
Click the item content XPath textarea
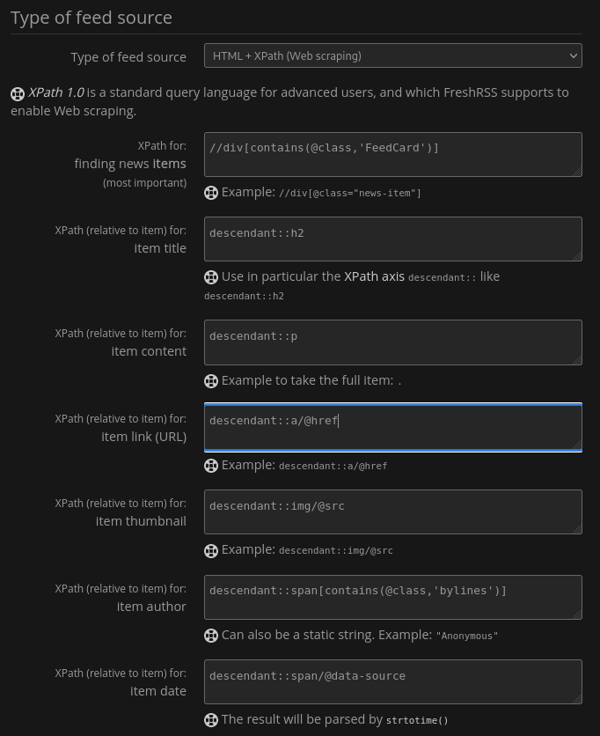[392, 342]
